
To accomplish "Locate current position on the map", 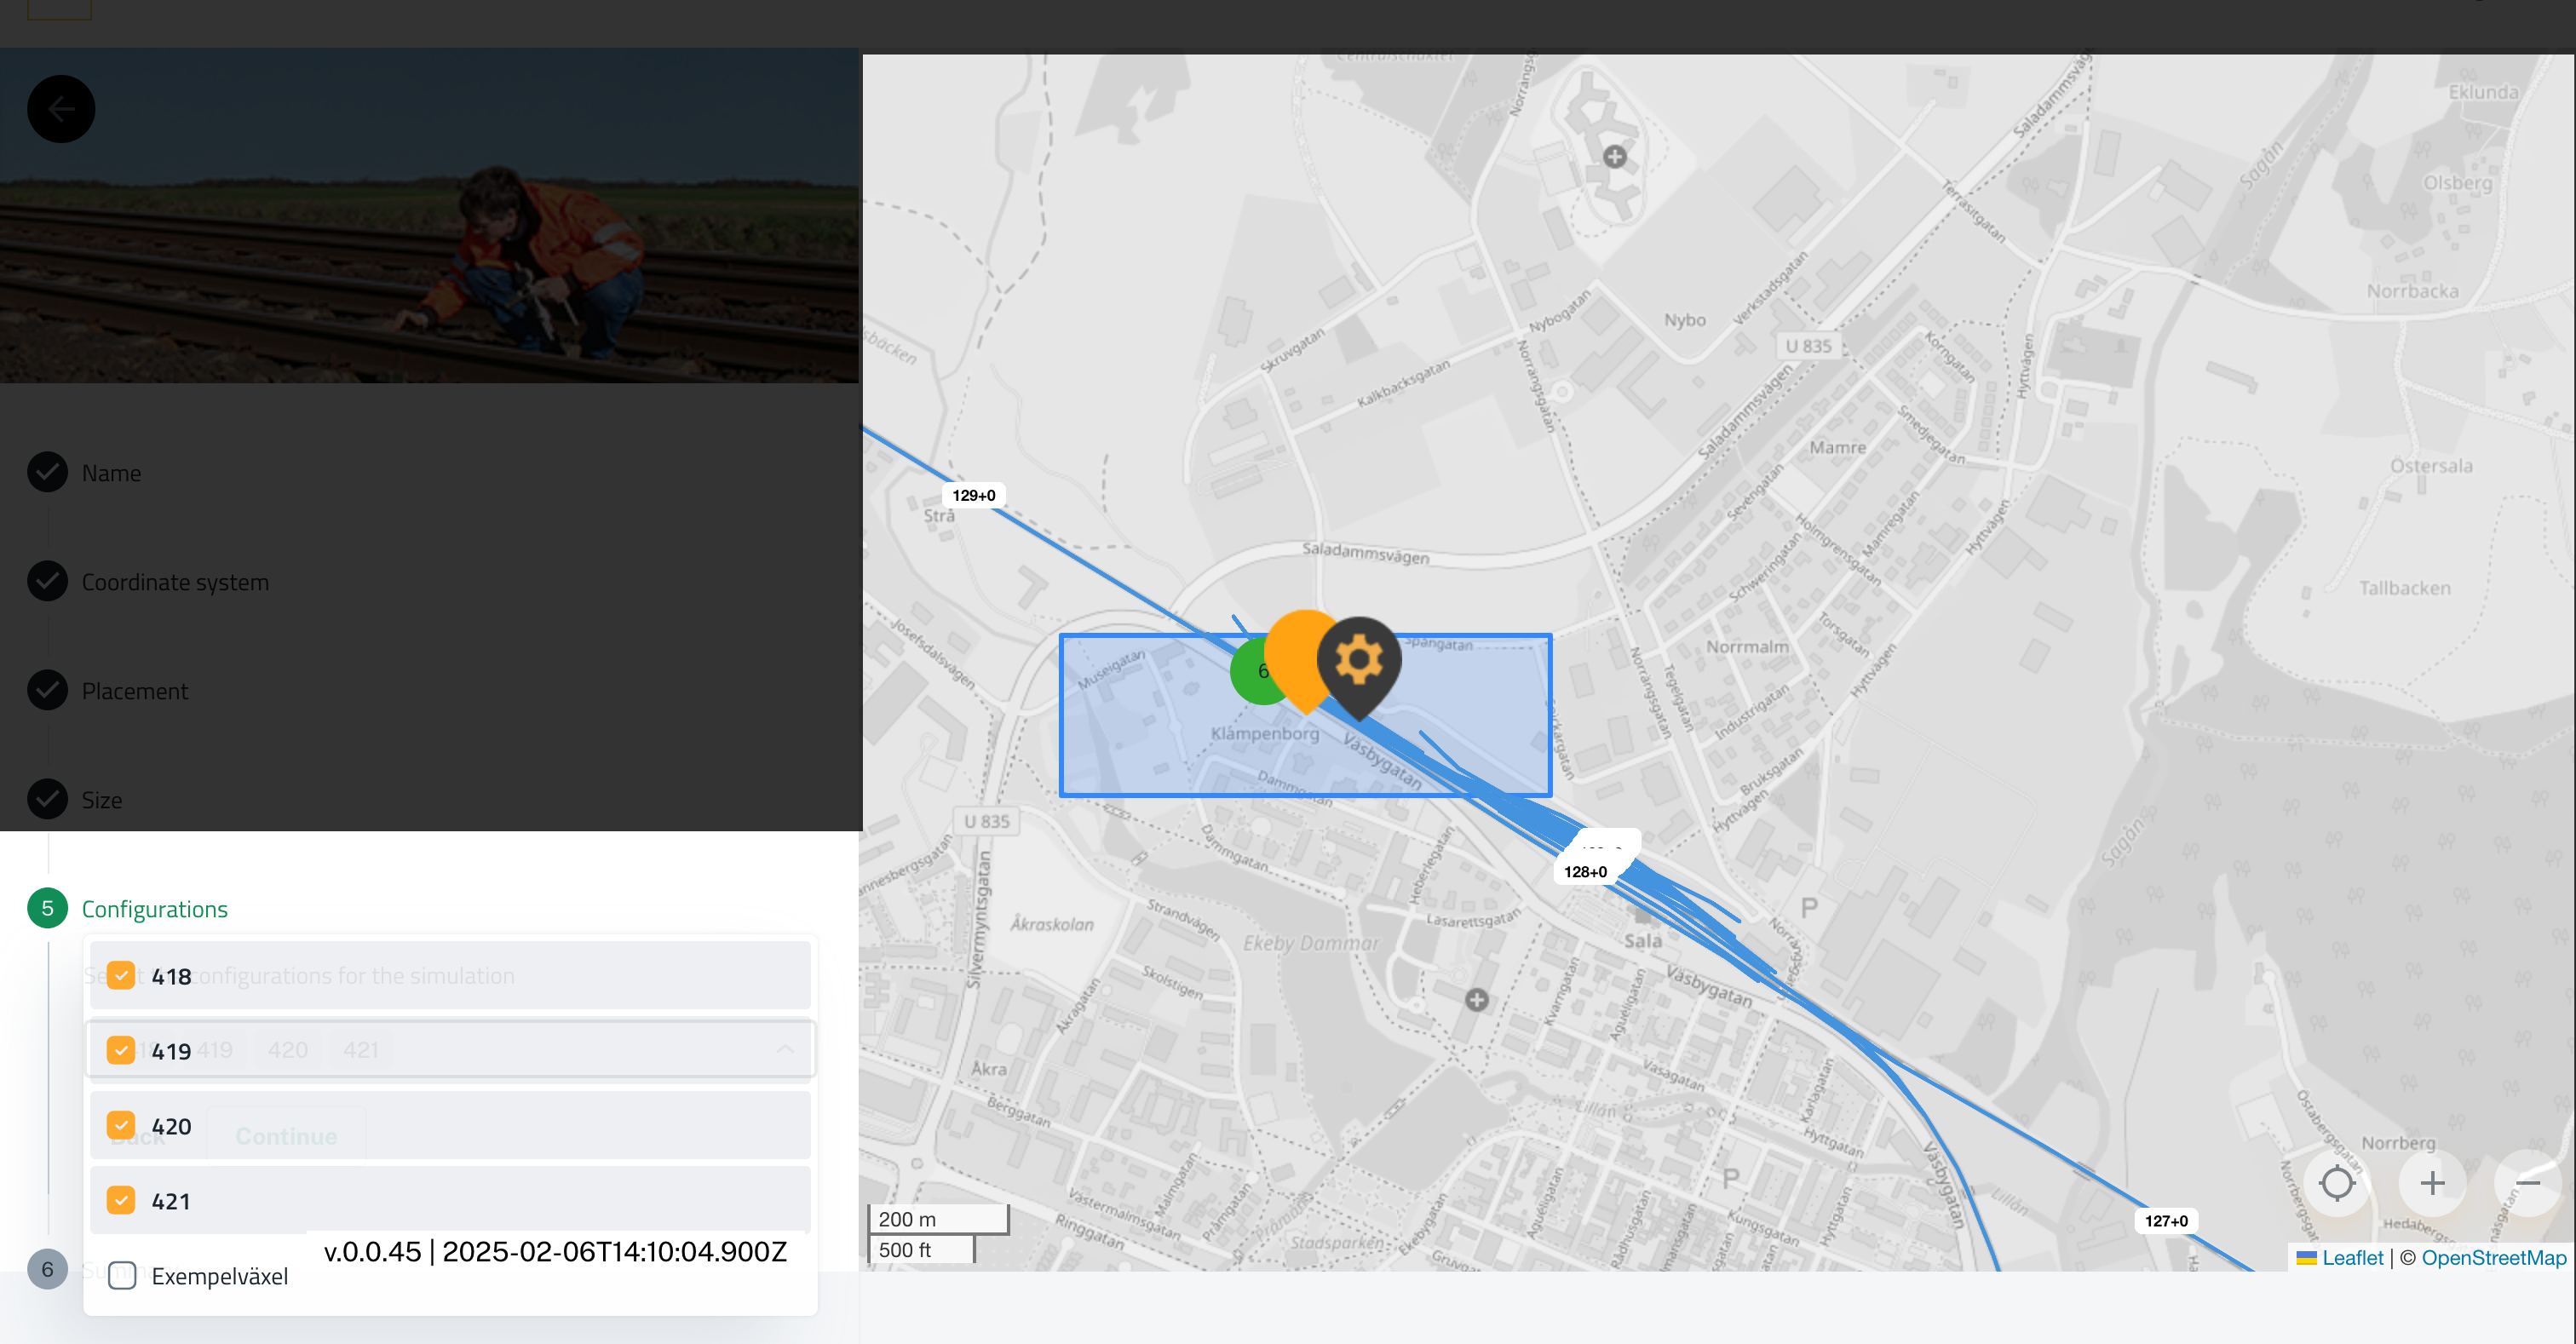I will point(2337,1183).
